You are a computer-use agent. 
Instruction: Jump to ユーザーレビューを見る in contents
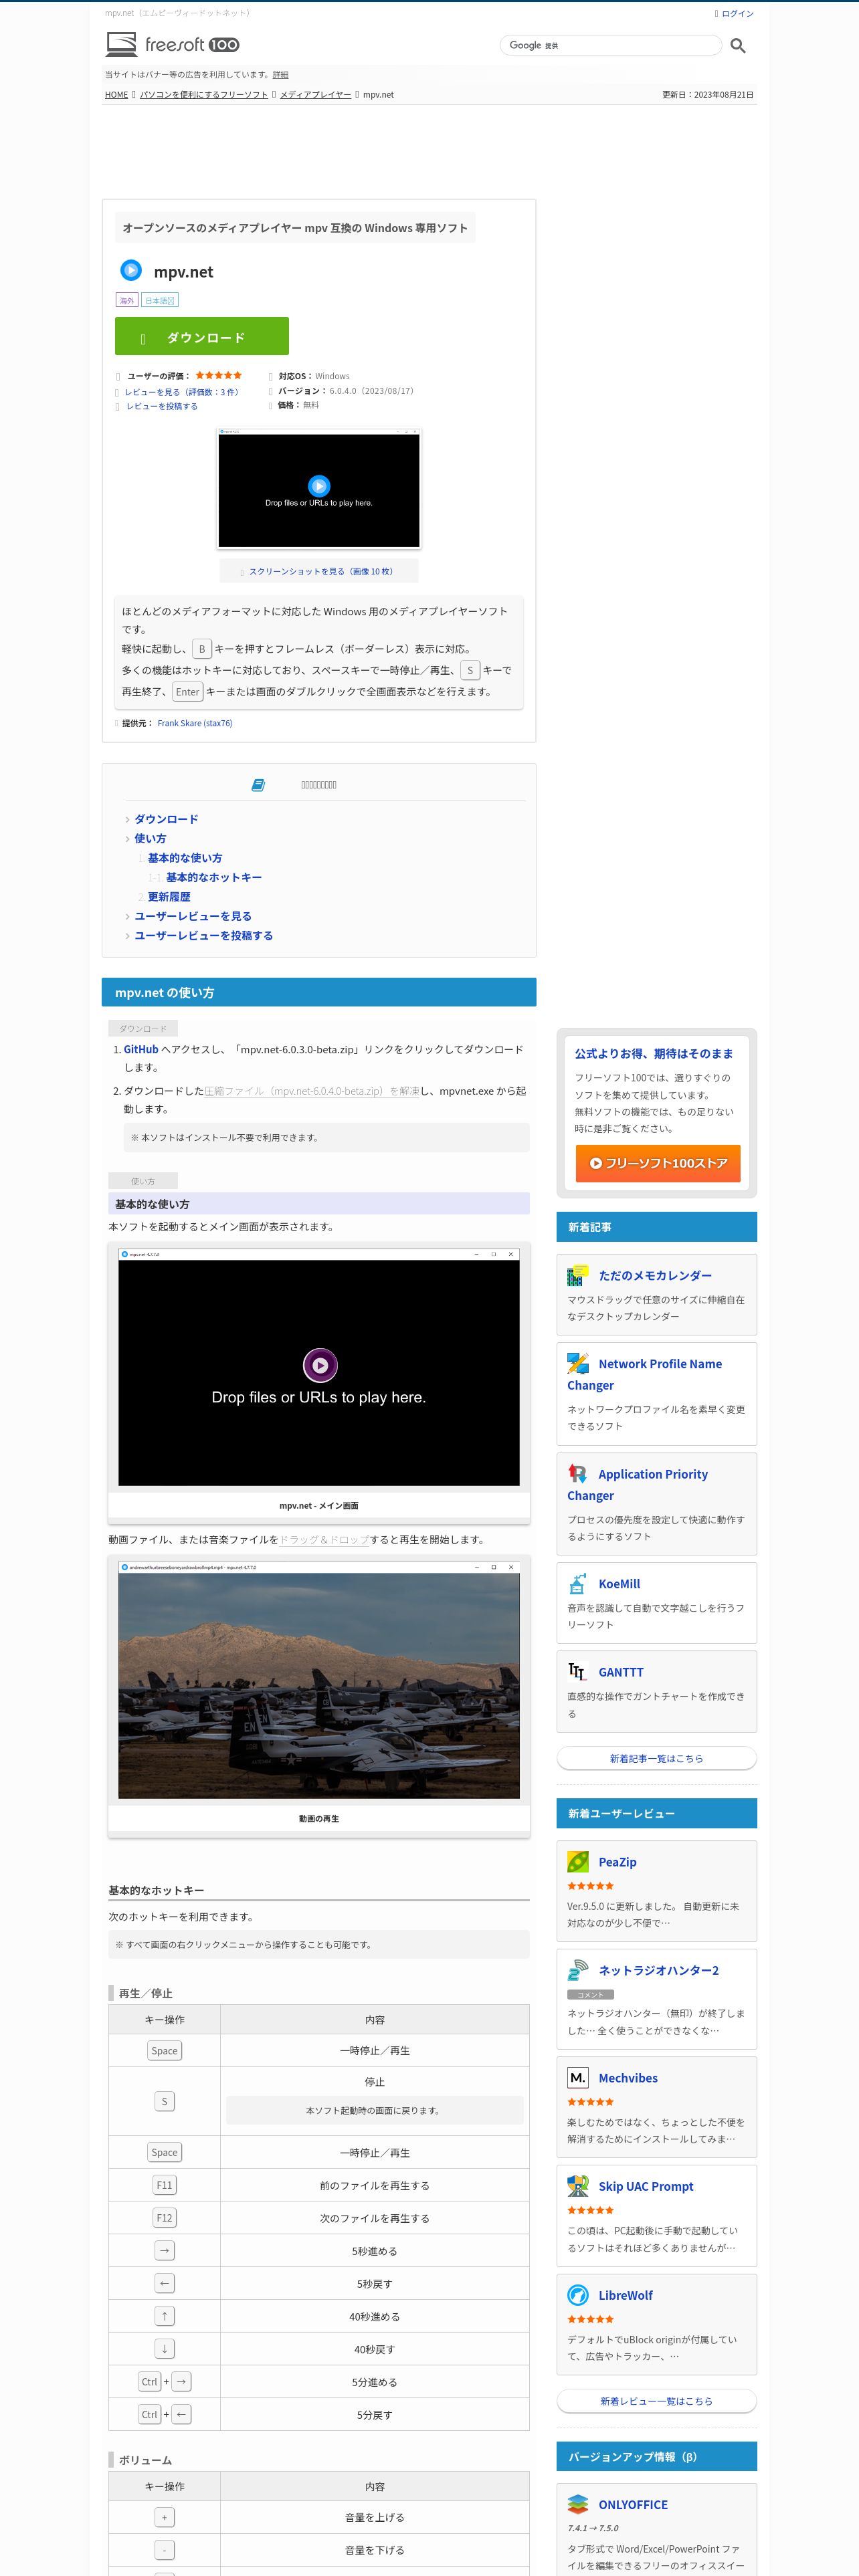click(193, 916)
